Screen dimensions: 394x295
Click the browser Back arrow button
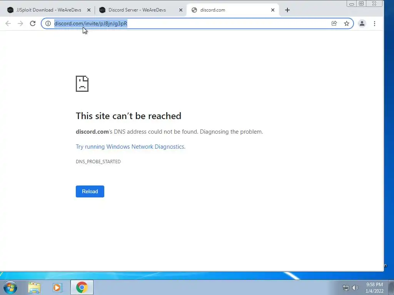pyautogui.click(x=8, y=23)
